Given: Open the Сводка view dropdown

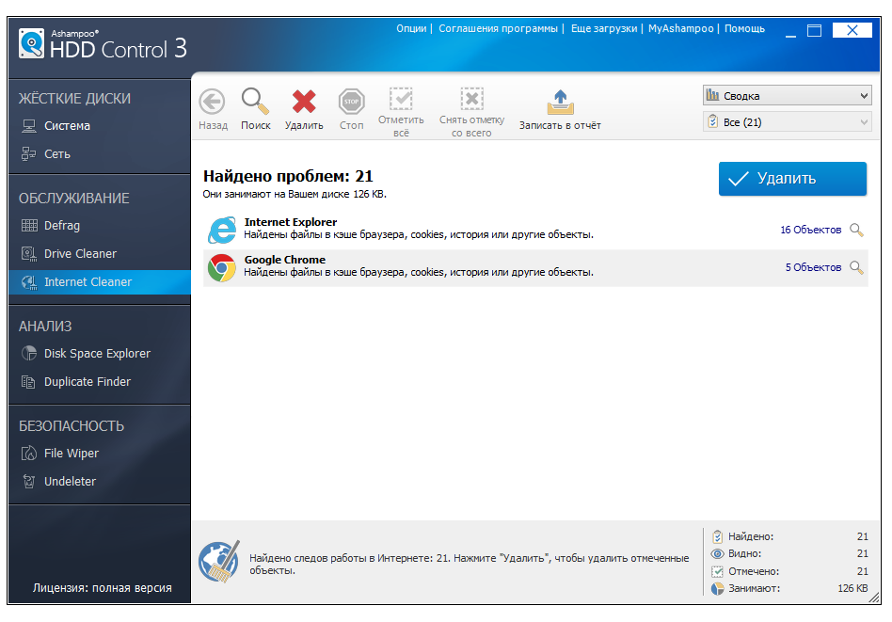Looking at the screenshot, I should [787, 96].
